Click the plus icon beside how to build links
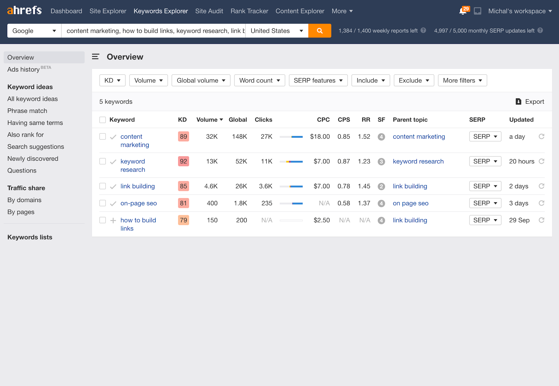 pos(113,220)
